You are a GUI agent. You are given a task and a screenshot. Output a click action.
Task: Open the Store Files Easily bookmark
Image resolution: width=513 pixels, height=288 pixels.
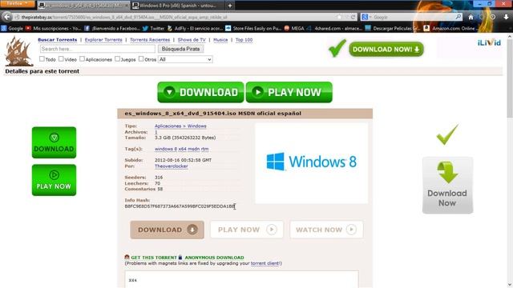tap(253, 29)
